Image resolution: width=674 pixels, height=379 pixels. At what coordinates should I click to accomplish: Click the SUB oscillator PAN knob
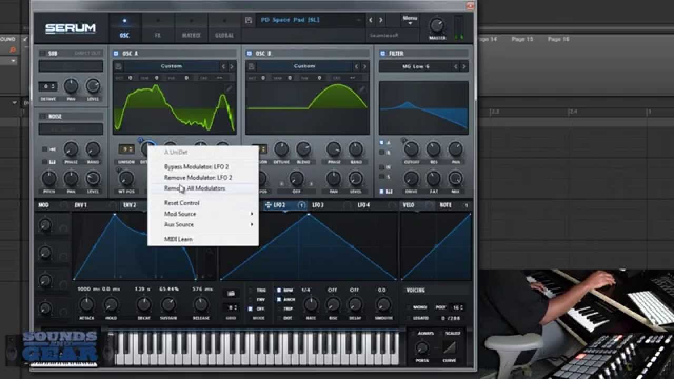[71, 86]
